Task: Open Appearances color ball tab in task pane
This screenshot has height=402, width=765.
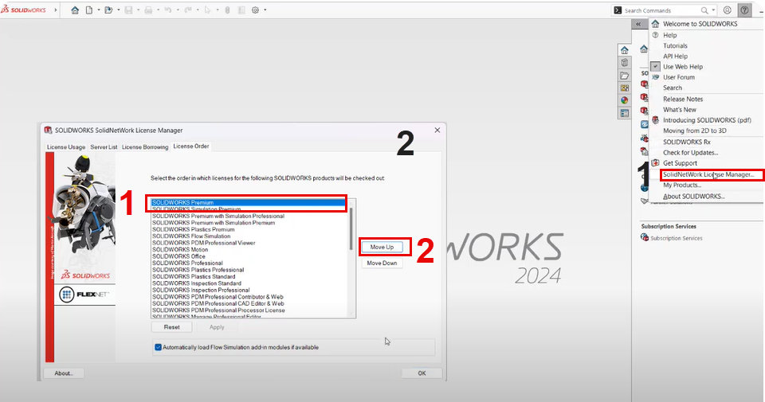Action: [x=625, y=100]
